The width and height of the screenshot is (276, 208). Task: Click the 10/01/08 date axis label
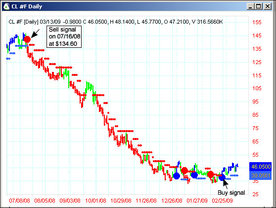coord(95,201)
